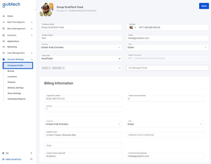Click the Applications monitor icon

click(x=4, y=41)
